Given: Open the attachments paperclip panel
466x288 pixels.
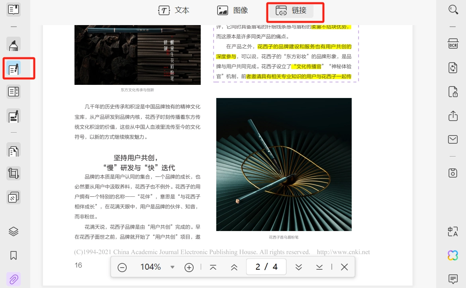Looking at the screenshot, I should (14, 279).
